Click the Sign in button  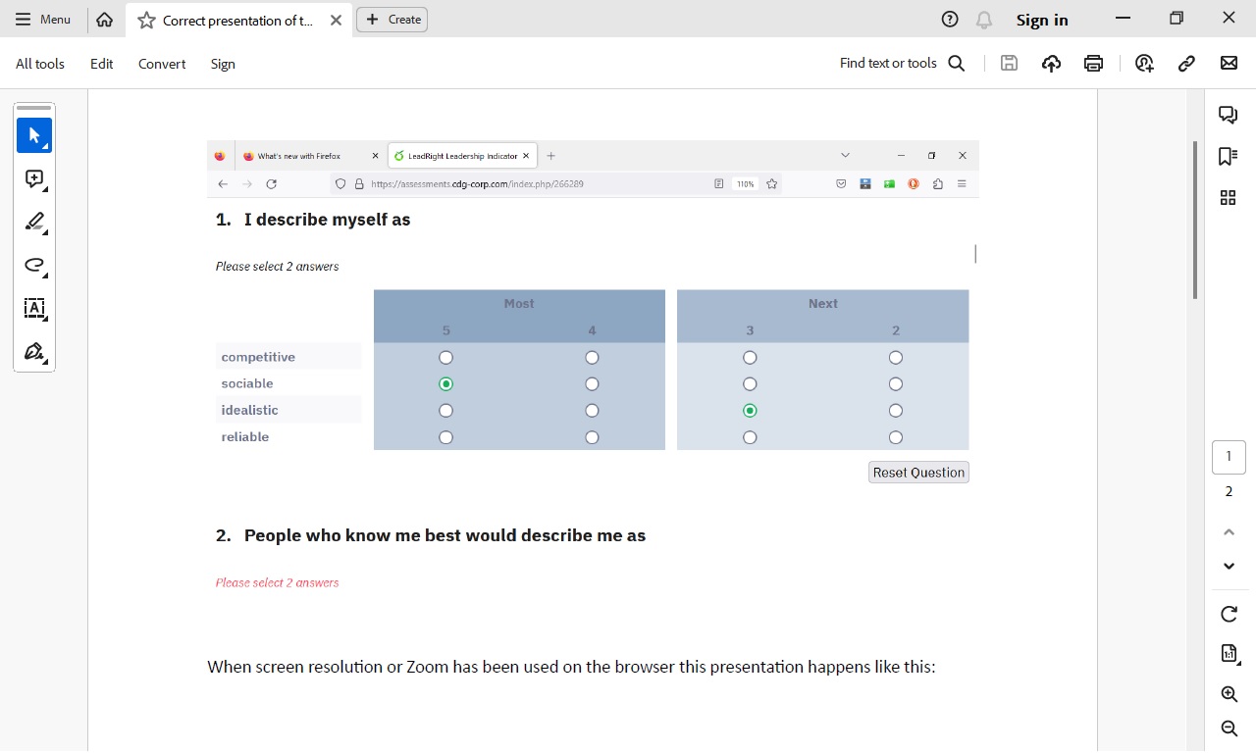click(x=1042, y=20)
